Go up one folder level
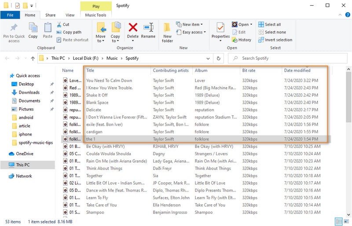 point(33,58)
